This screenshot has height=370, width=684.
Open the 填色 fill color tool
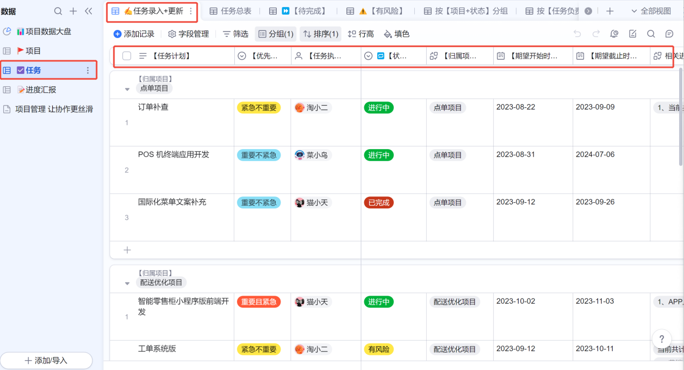click(396, 34)
